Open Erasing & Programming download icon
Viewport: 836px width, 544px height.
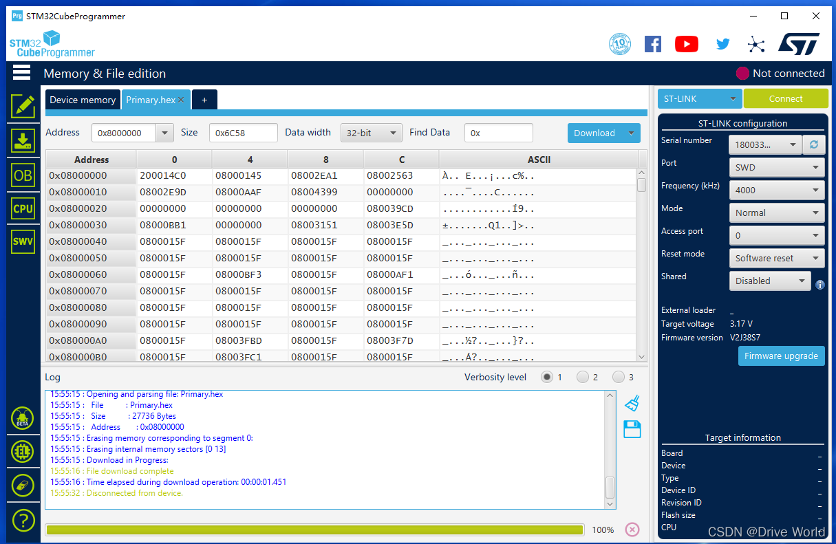[23, 140]
